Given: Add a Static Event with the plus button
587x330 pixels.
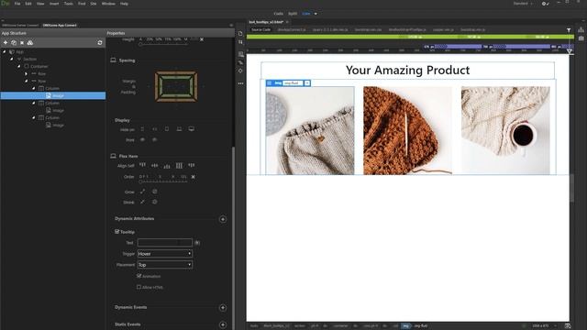Looking at the screenshot, I should pos(223,324).
